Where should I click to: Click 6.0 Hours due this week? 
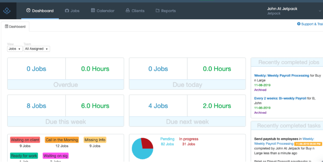(x=95, y=106)
